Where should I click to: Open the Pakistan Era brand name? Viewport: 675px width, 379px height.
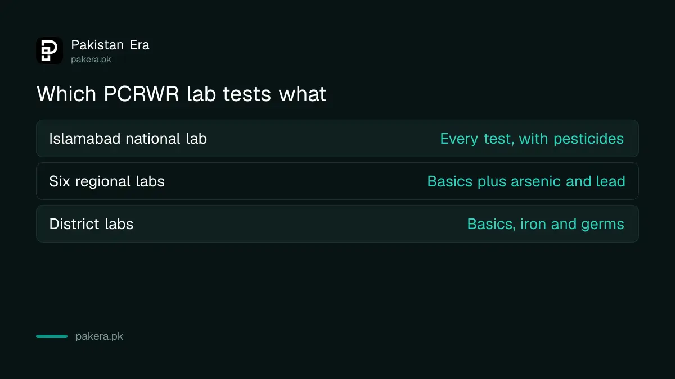[x=110, y=45]
